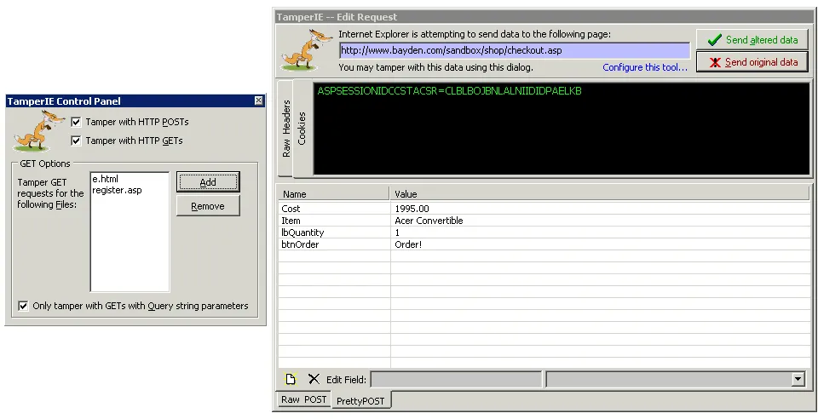Click the checkout.asp URL field
The width and height of the screenshot is (818, 419).
[514, 50]
